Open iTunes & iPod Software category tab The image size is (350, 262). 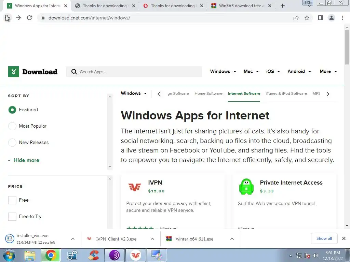click(x=286, y=93)
